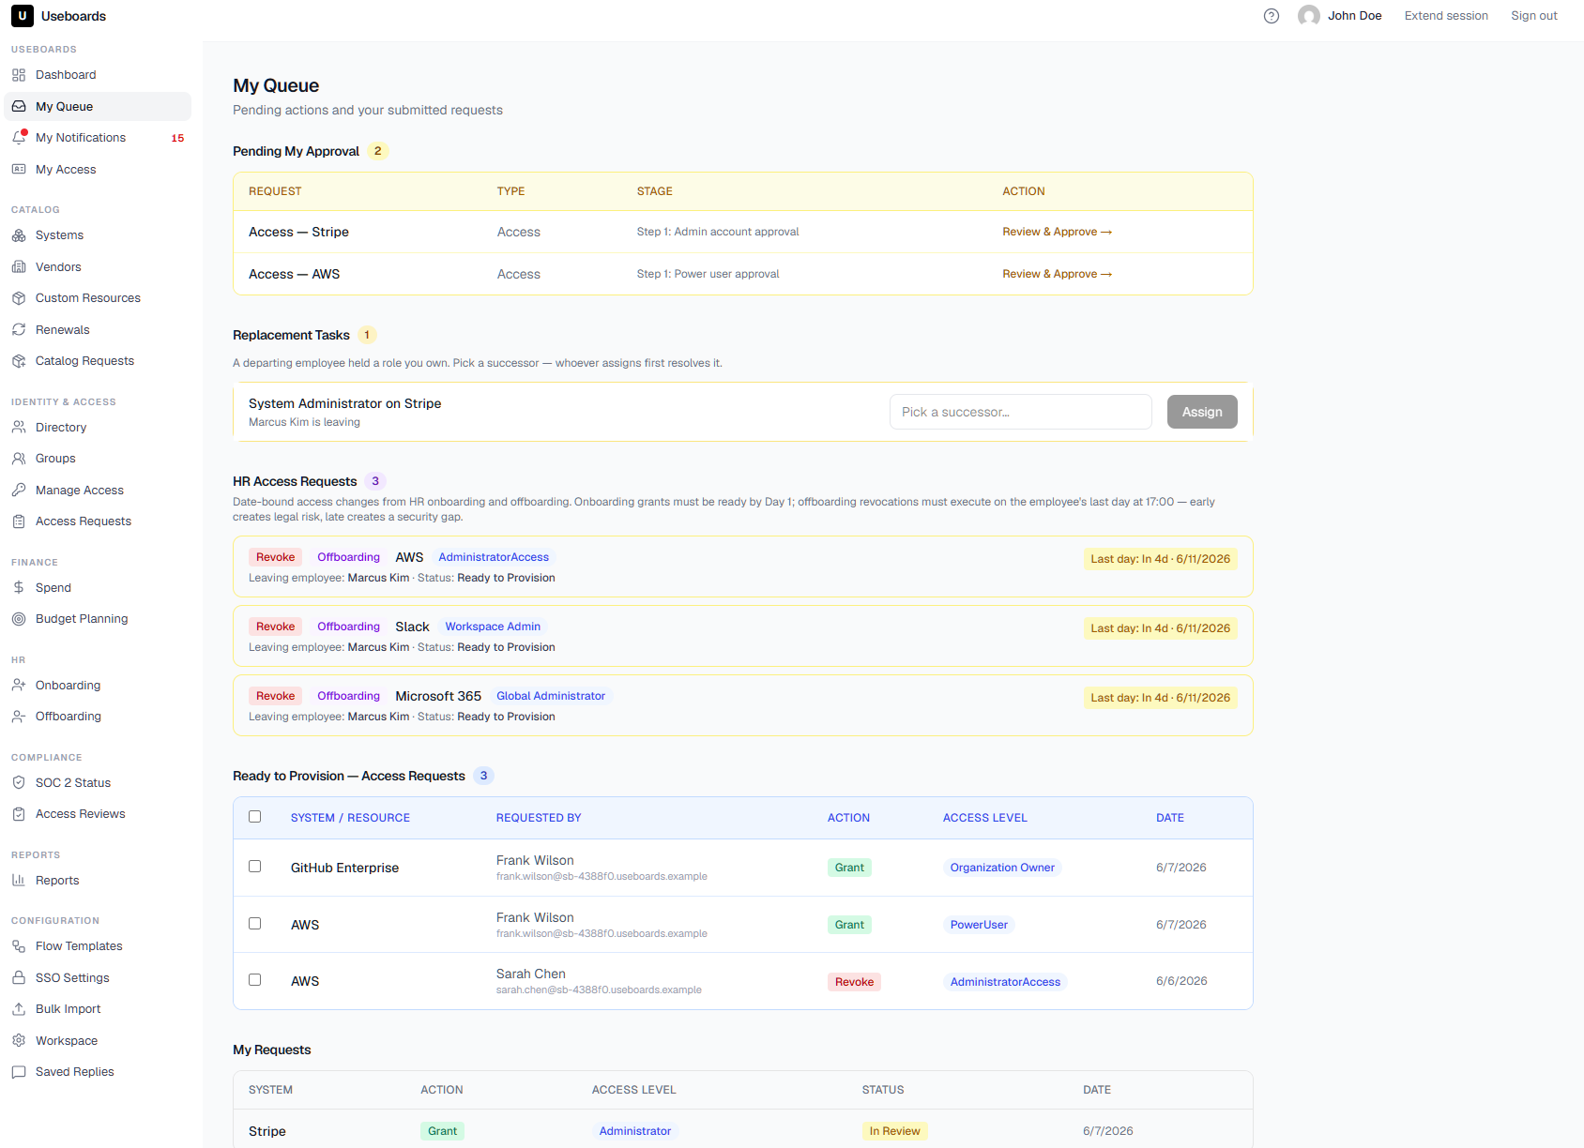Click the AdministratorAccess tag on AWS revoke card
Image resolution: width=1584 pixels, height=1148 pixels.
pyautogui.click(x=494, y=557)
